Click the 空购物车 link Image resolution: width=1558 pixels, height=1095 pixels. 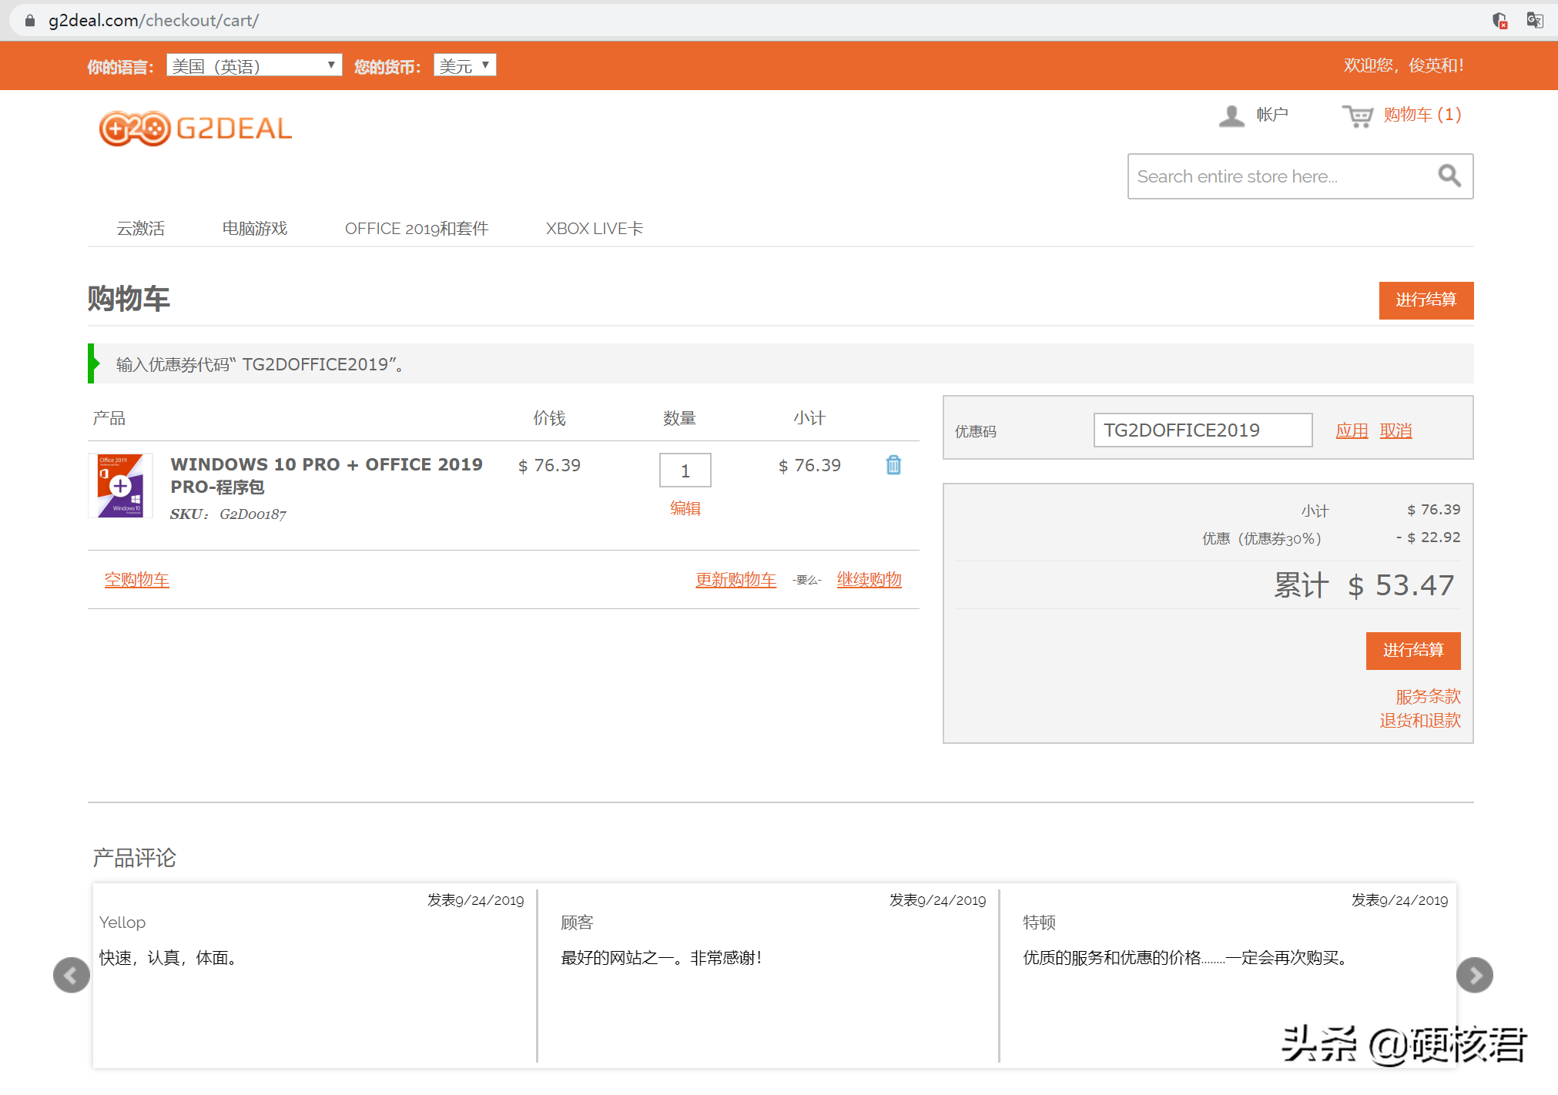coord(137,579)
